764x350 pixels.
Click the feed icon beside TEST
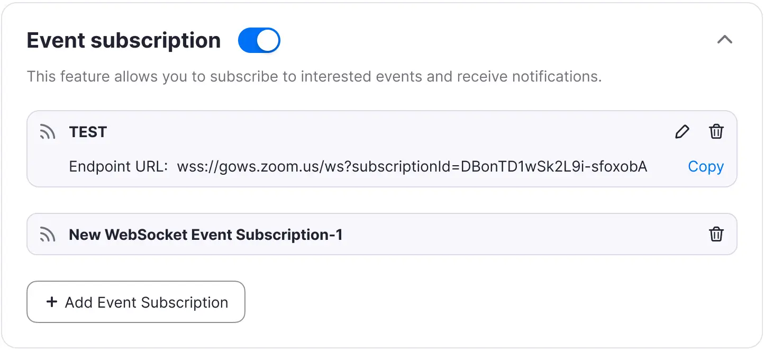point(48,132)
